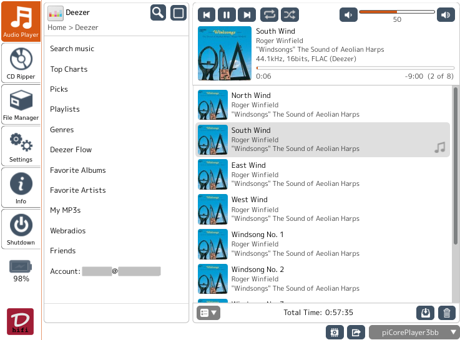This screenshot has width=460, height=340.
Task: Select the South Wind playlist row
Action: tap(323, 140)
